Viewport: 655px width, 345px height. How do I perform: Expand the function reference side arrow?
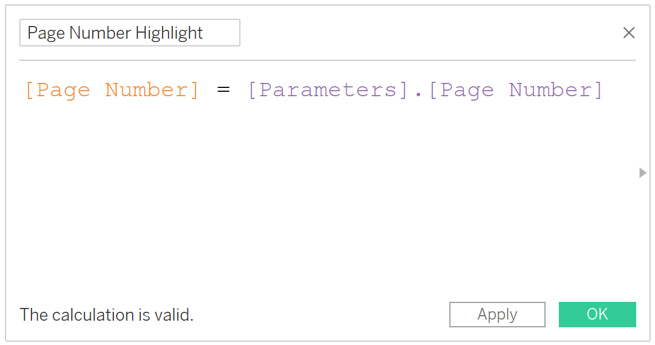tap(642, 172)
